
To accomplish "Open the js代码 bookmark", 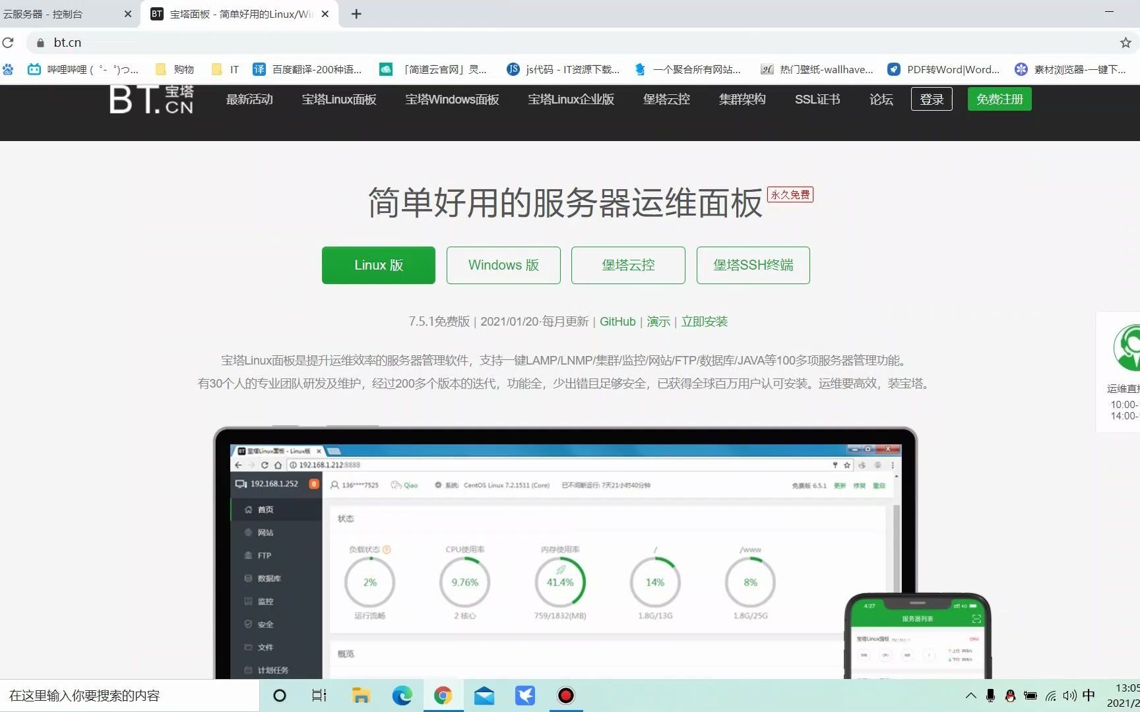I will pyautogui.click(x=563, y=69).
